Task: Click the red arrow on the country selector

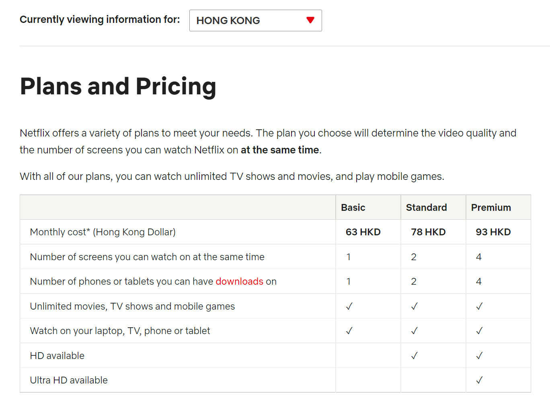Action: [310, 20]
